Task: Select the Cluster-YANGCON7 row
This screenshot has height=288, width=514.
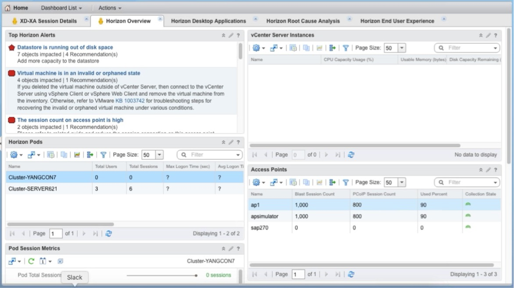Action: [x=125, y=177]
